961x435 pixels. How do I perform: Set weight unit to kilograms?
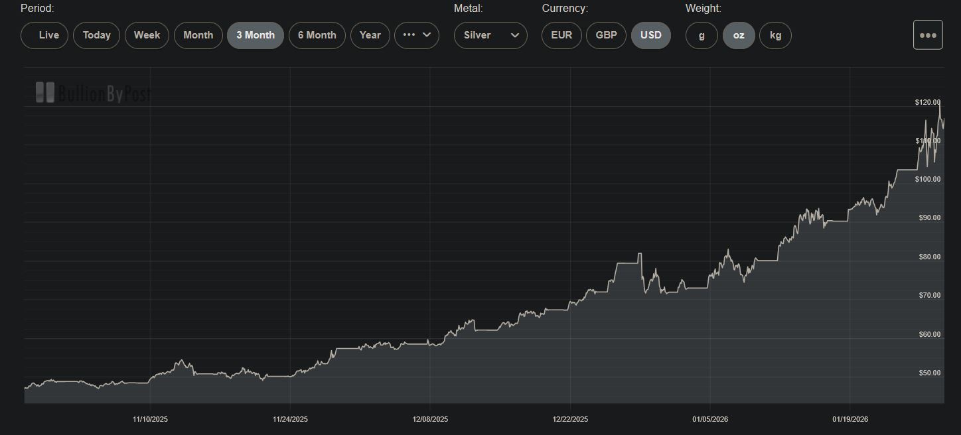click(775, 35)
